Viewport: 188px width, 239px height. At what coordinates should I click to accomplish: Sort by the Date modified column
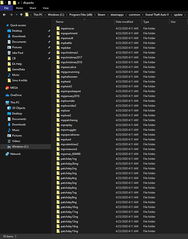(125, 22)
